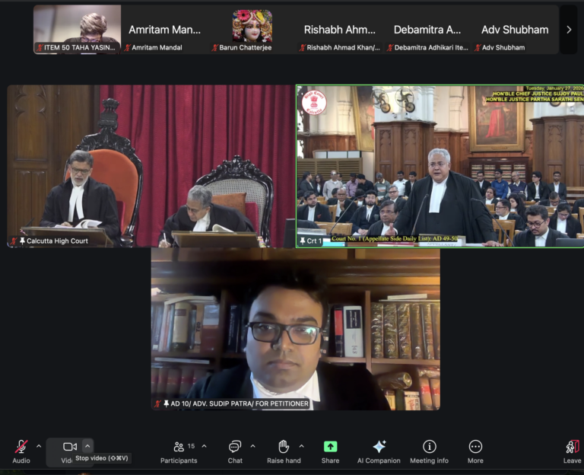Select the Crt 1 courtroom video tile
Image resolution: width=584 pixels, height=475 pixels.
point(440,166)
